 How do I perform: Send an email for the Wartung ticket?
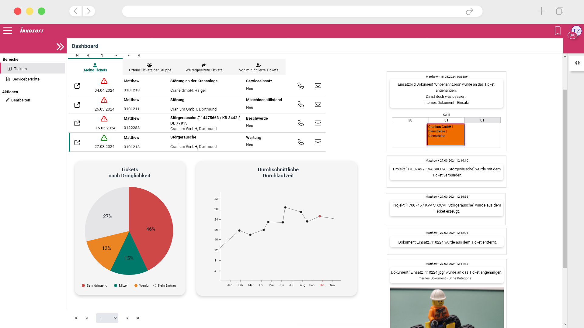coord(318,142)
